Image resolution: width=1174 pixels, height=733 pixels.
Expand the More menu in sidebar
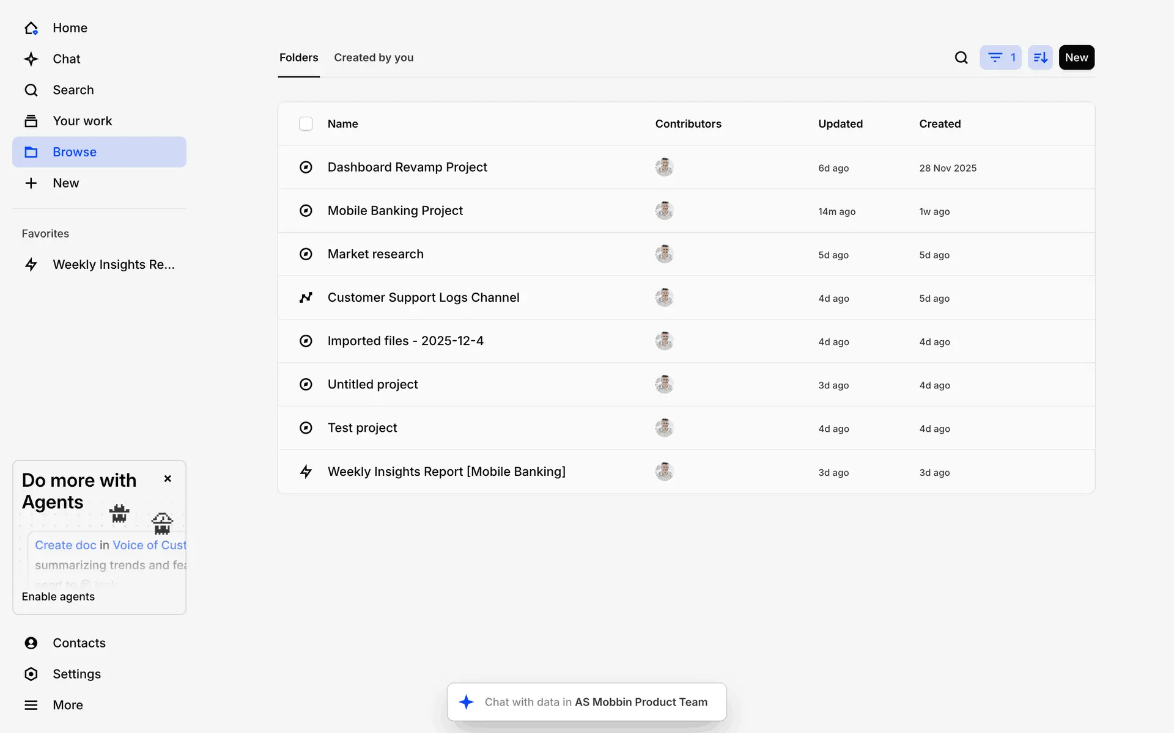(x=67, y=705)
